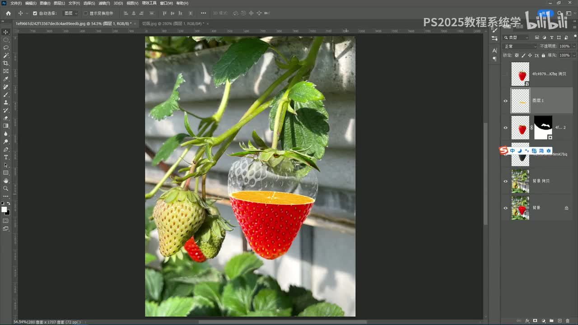Enable the 显示变换控件 checkbox

pyautogui.click(x=86, y=14)
